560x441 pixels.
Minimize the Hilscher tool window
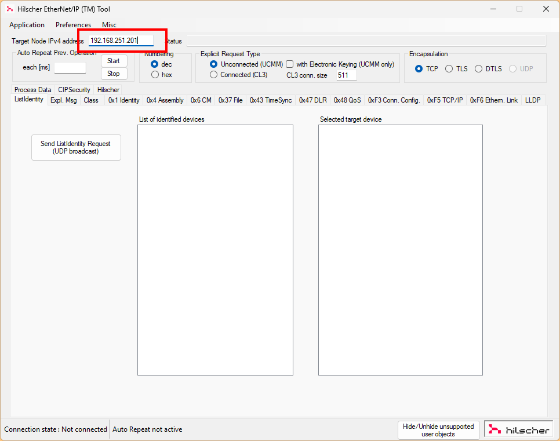pos(493,9)
